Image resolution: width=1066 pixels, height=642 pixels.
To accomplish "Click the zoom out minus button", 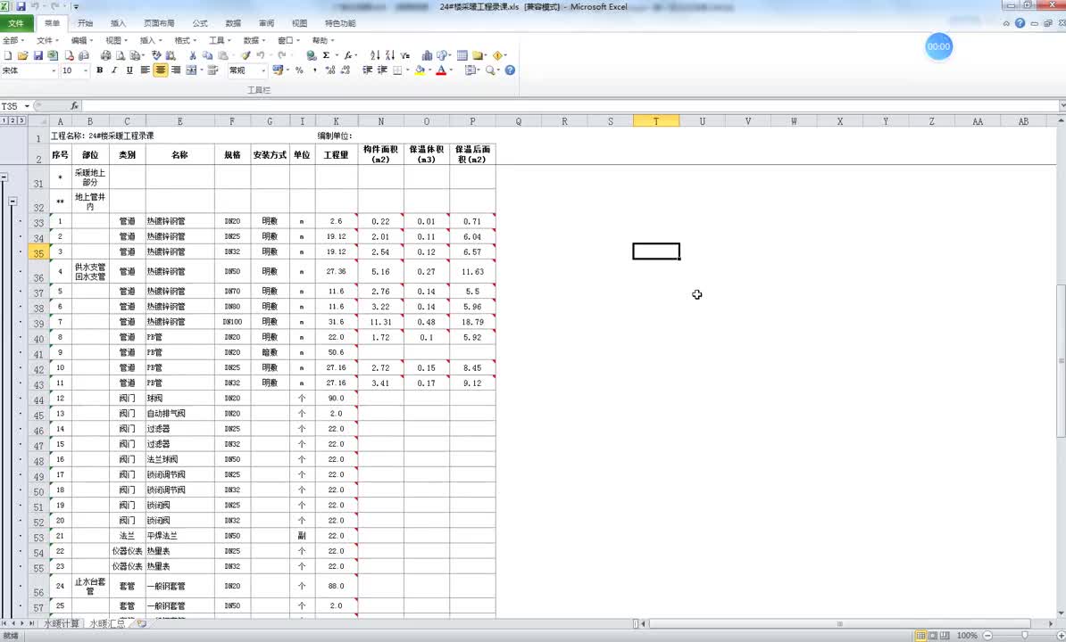I will [x=987, y=636].
